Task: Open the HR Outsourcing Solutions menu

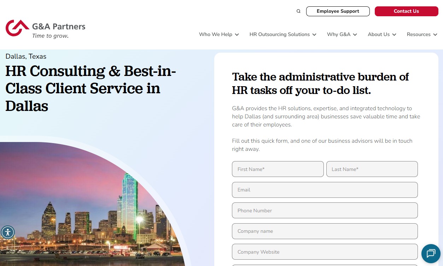Action: coord(280,34)
